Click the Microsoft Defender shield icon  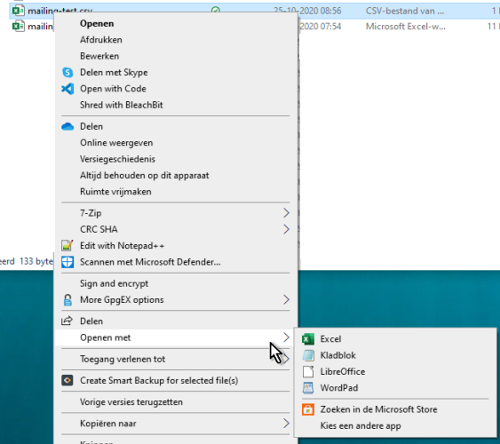click(67, 262)
